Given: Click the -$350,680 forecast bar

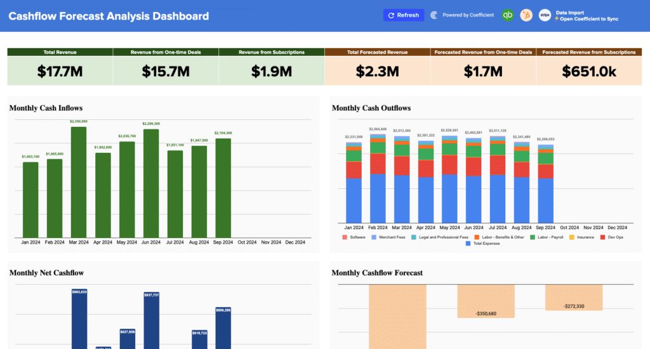Looking at the screenshot, I should pyautogui.click(x=486, y=301).
